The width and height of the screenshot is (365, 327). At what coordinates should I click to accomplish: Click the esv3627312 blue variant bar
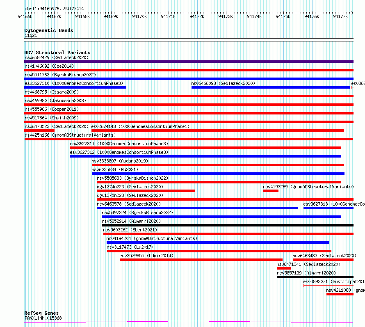(205, 156)
